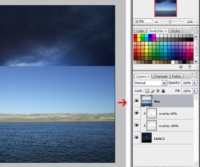
Task: Toggle lock transparent pixels
Action: tap(147, 91)
